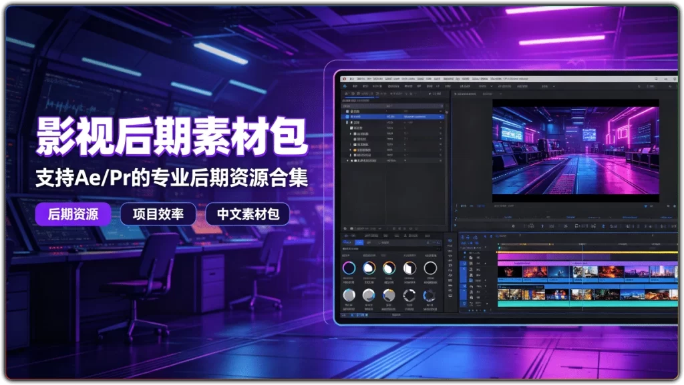The height and width of the screenshot is (385, 684).
Task: Click the 支持Ae/Pr的专业后期资源合集 subtitle
Action: click(172, 177)
